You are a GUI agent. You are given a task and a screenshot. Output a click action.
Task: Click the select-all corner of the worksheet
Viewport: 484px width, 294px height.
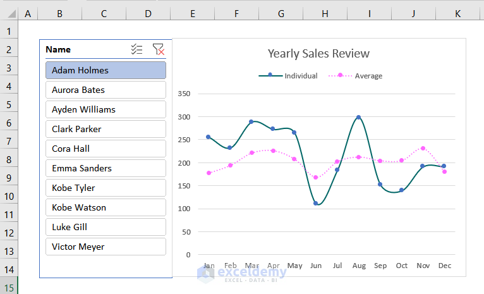pyautogui.click(x=9, y=13)
